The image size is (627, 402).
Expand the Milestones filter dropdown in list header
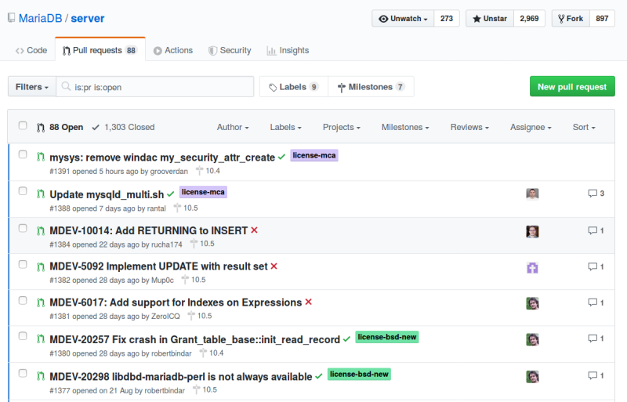[405, 127]
